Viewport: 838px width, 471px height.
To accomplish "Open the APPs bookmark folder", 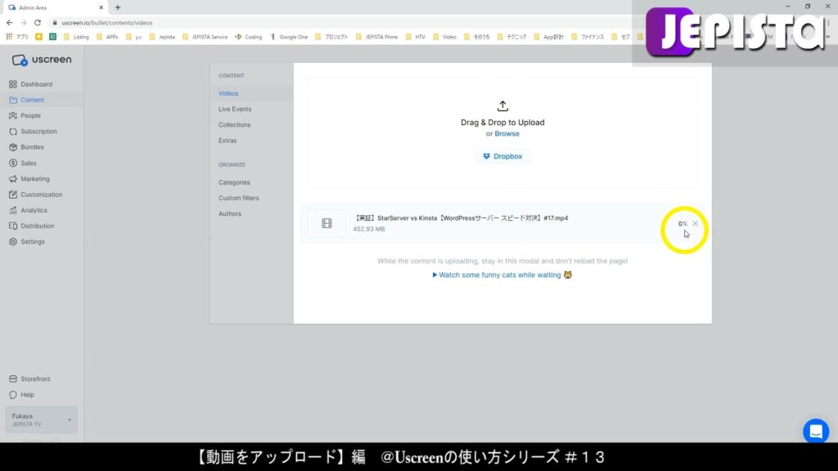I will (107, 37).
